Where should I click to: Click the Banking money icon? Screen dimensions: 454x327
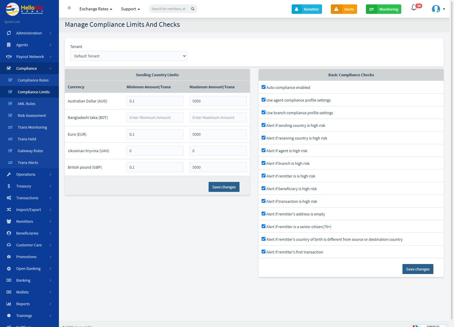tap(9, 280)
